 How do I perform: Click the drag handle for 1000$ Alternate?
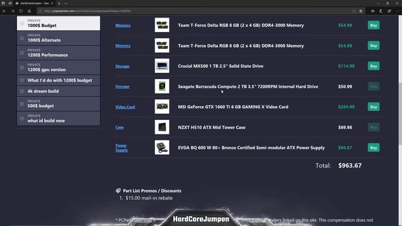(x=22, y=38)
